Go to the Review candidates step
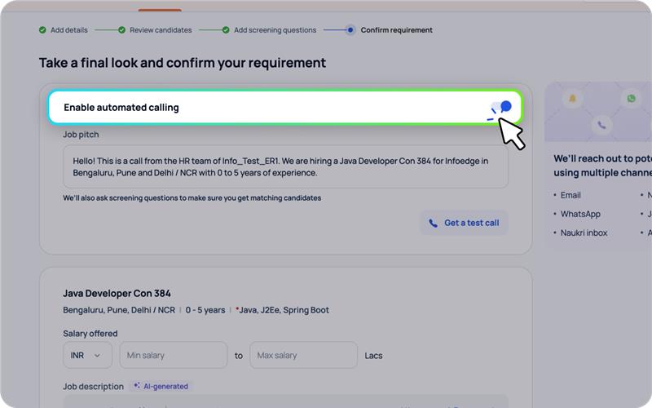Viewport: 652px width, 408px height. coord(161,30)
